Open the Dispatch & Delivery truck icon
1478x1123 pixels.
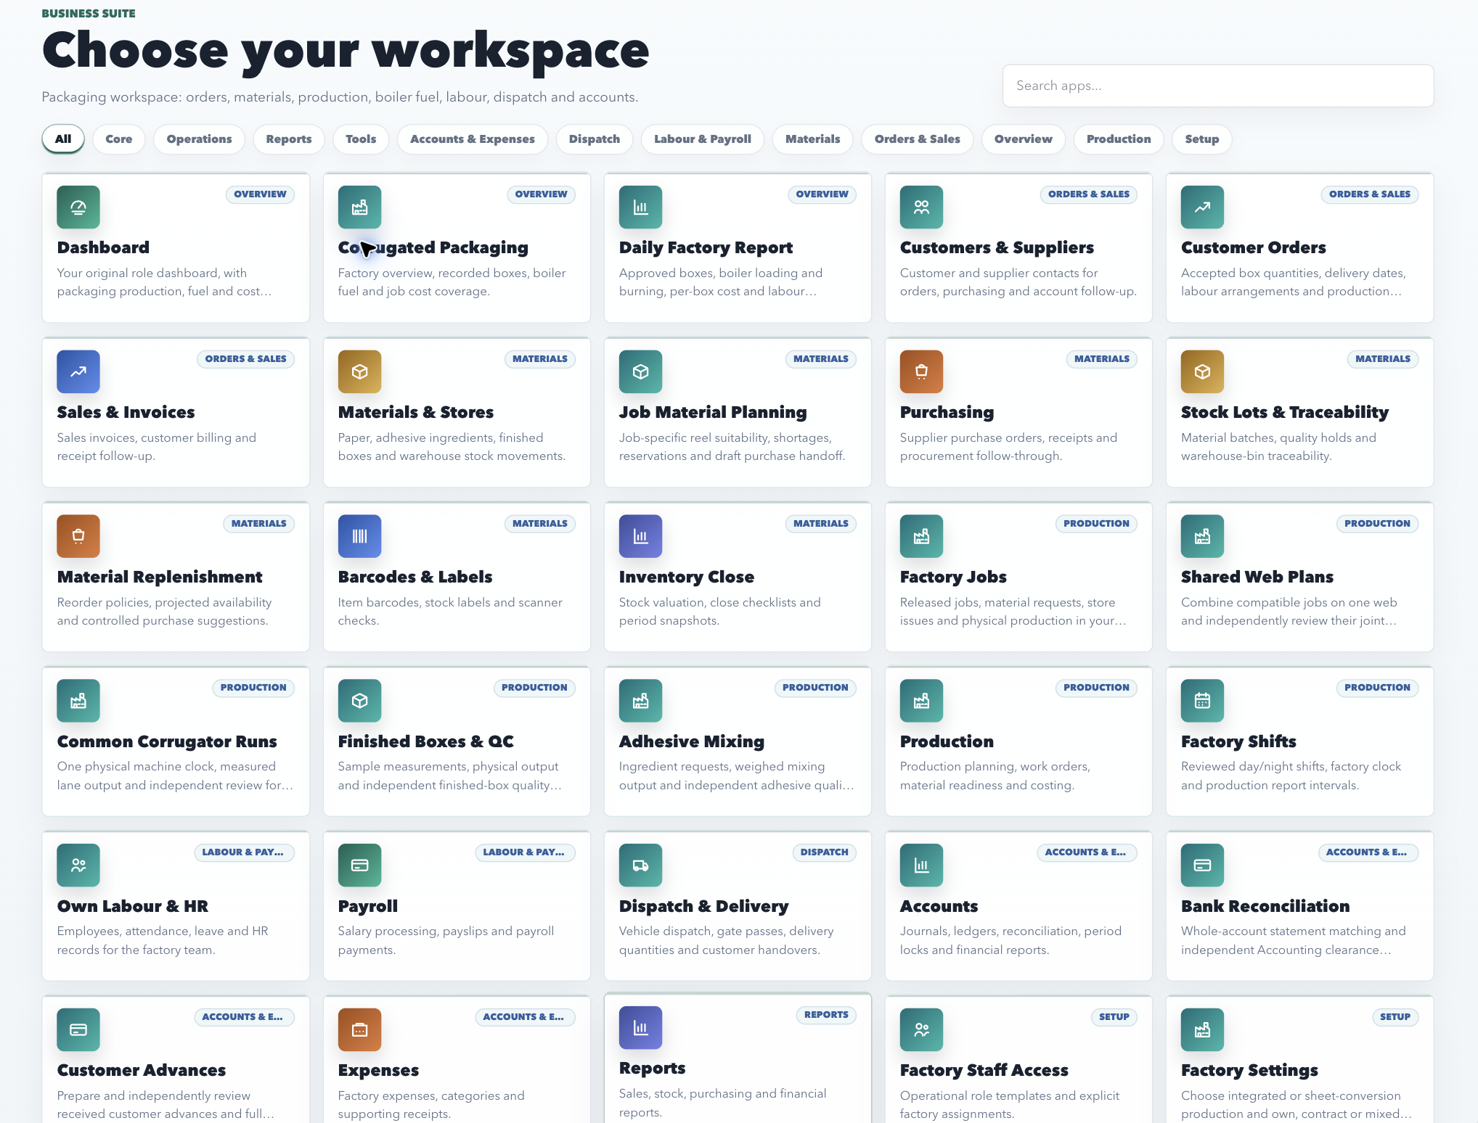click(640, 865)
